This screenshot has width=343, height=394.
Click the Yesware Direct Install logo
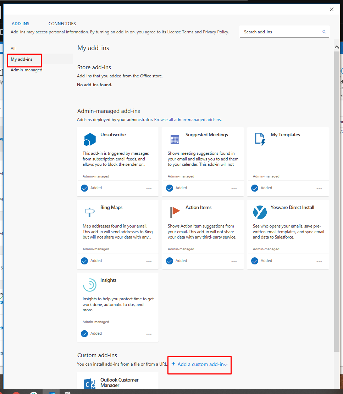260,212
